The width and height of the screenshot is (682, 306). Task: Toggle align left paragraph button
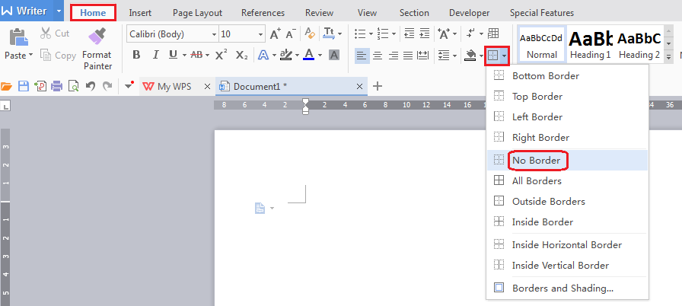click(x=362, y=55)
